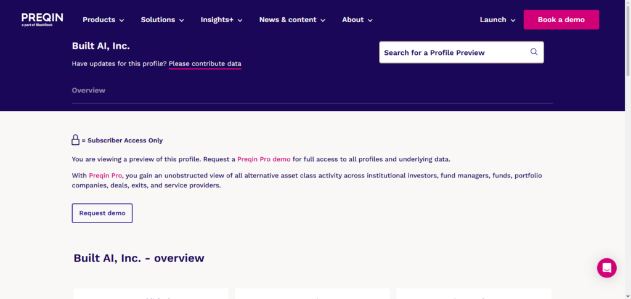Focus the Search for a Profile Preview field
The image size is (631, 299).
[454, 52]
